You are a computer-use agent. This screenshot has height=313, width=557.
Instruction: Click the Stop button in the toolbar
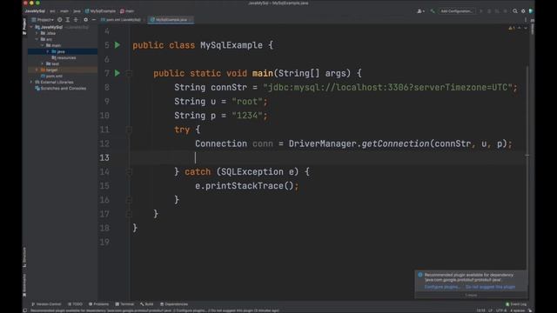click(505, 11)
